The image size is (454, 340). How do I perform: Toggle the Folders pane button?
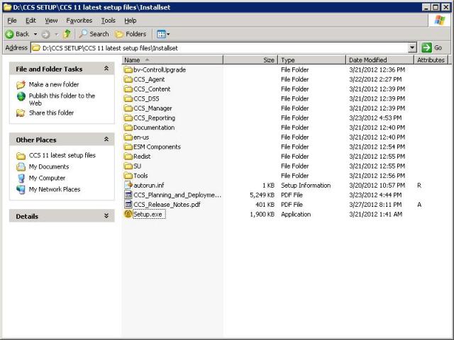(x=131, y=34)
